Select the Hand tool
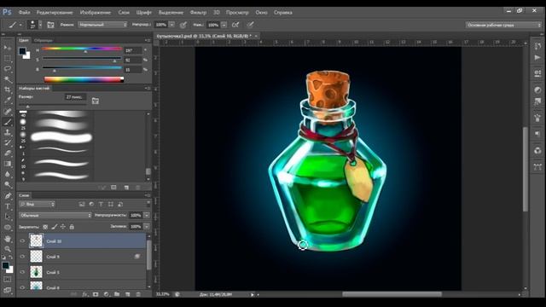 point(8,239)
